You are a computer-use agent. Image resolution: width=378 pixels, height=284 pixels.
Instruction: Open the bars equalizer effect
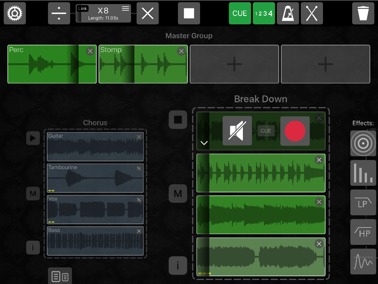coord(363,173)
